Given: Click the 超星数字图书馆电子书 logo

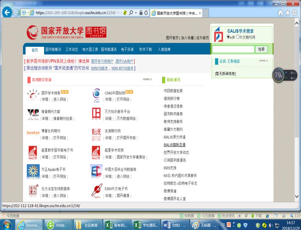Looking at the screenshot, I should pos(33,152).
